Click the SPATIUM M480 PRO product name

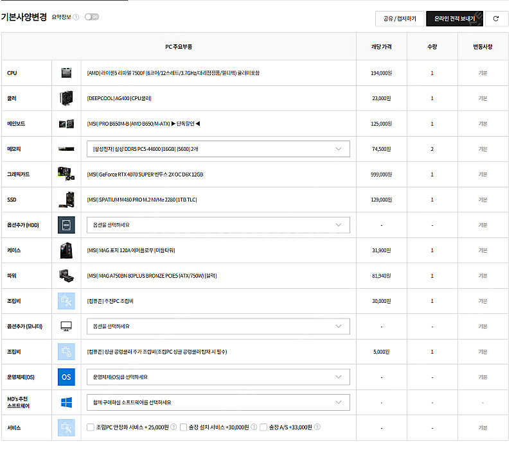tap(142, 200)
